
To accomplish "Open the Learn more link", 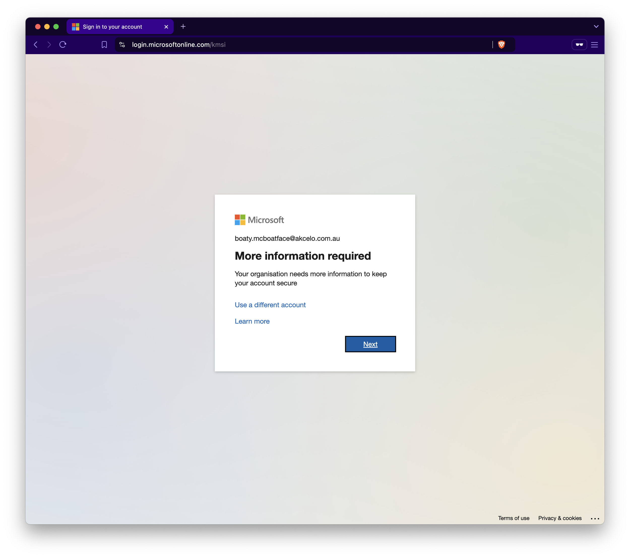I will tap(252, 321).
